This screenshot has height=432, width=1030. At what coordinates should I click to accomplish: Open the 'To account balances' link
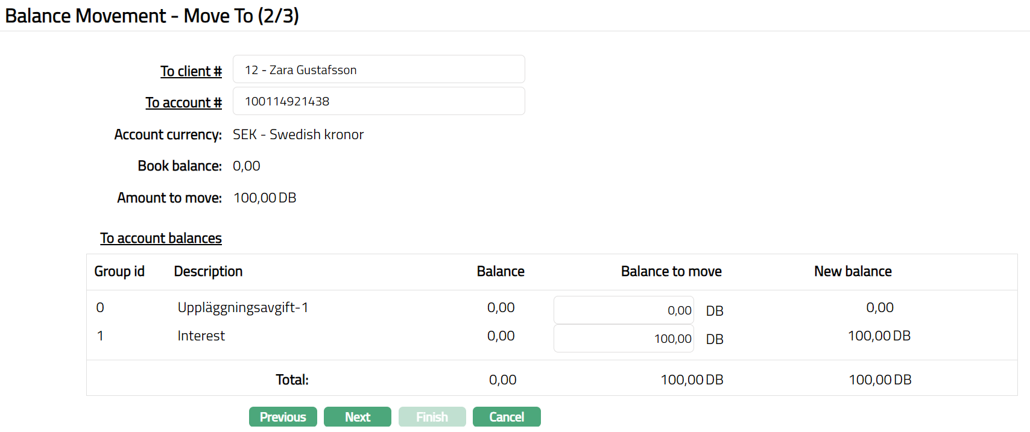[x=160, y=238]
